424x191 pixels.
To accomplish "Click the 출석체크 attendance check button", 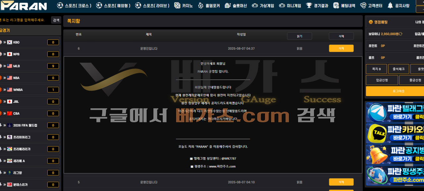I will (x=398, y=69).
